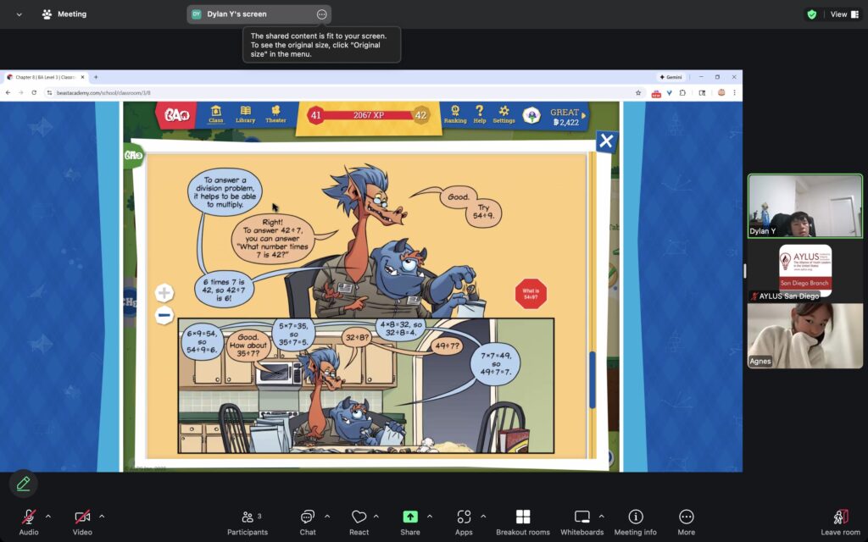Click the green encryption shield icon
The height and width of the screenshot is (542, 868).
tap(811, 14)
